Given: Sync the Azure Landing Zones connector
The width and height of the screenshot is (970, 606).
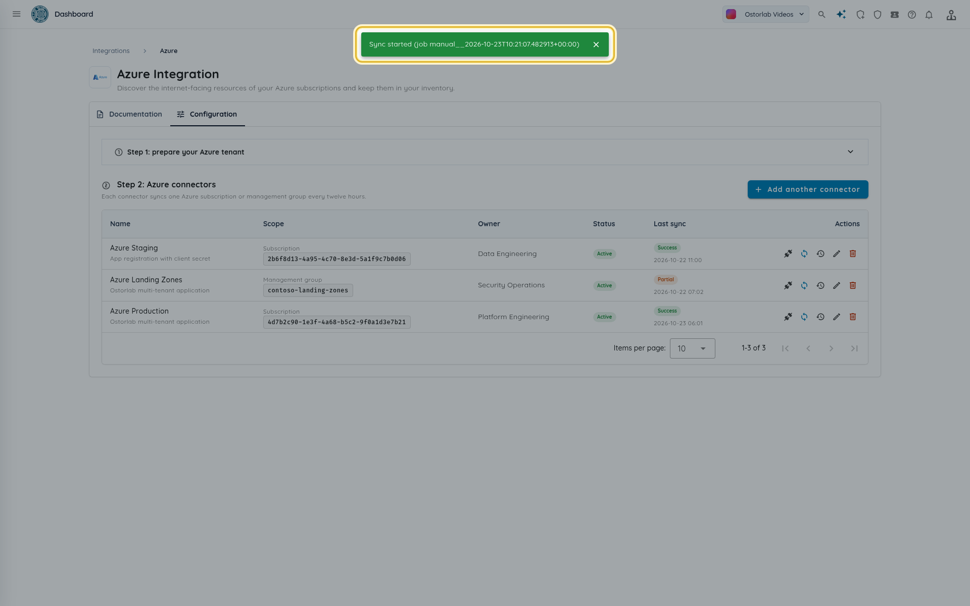Looking at the screenshot, I should click(804, 285).
